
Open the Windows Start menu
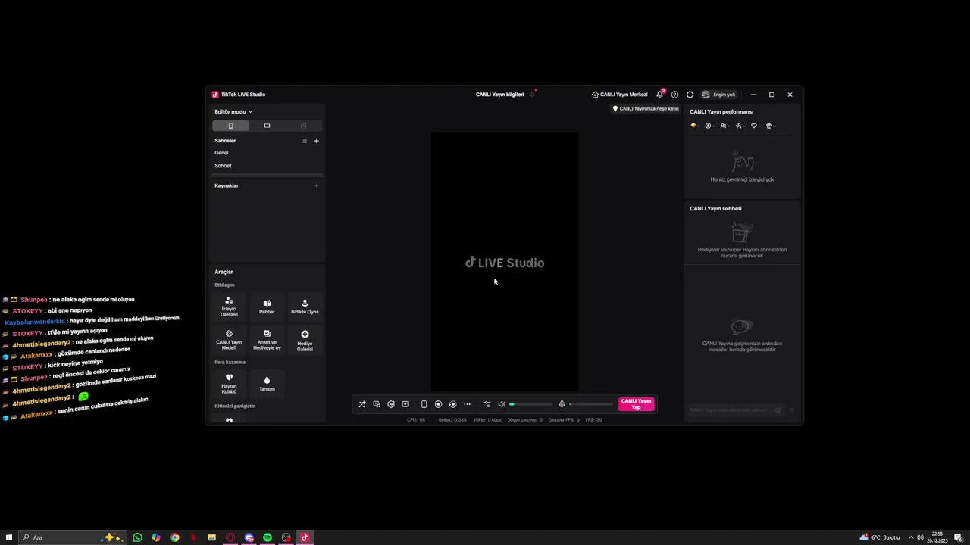pos(9,537)
